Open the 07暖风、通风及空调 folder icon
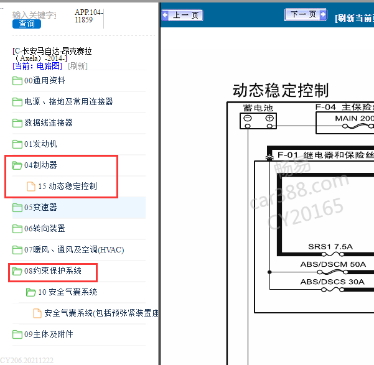This screenshot has height=365, width=374. [17, 250]
